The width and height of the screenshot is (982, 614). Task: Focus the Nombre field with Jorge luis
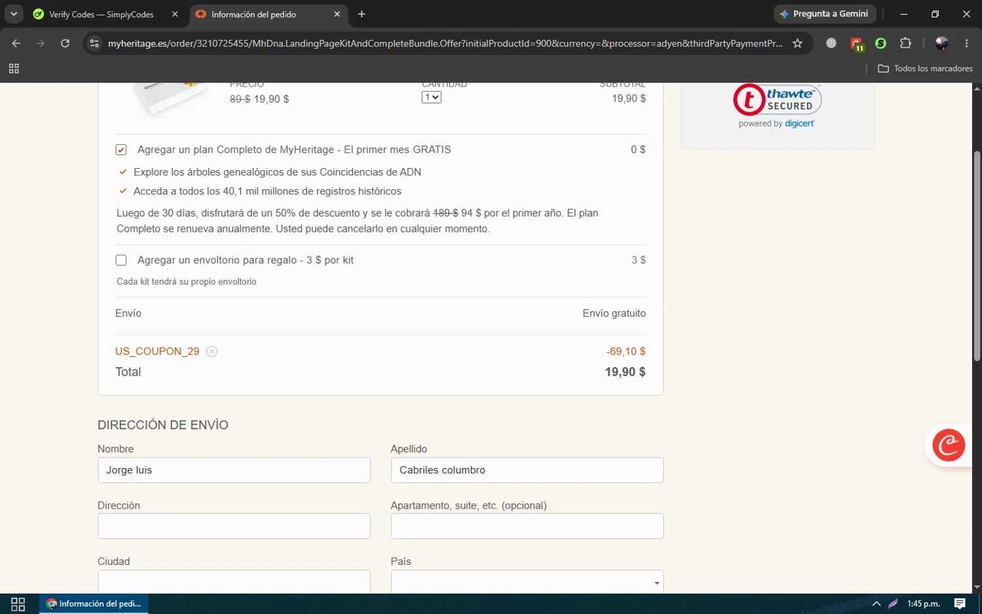[x=234, y=470]
